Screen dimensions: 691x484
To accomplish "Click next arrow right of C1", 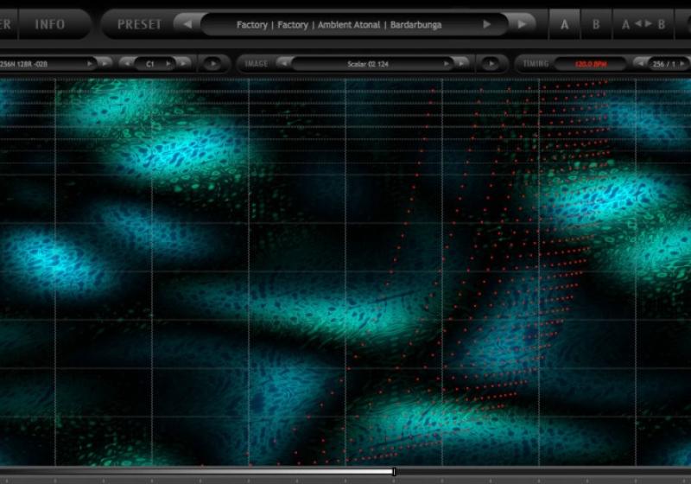I will tap(183, 64).
